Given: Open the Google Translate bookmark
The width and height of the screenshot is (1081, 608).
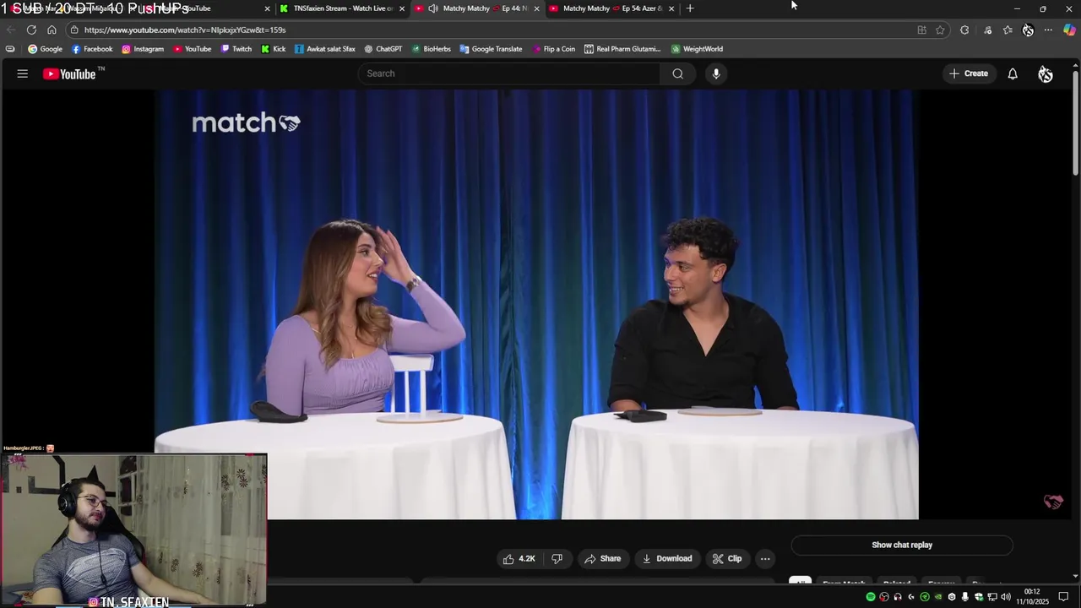Looking at the screenshot, I should (492, 49).
